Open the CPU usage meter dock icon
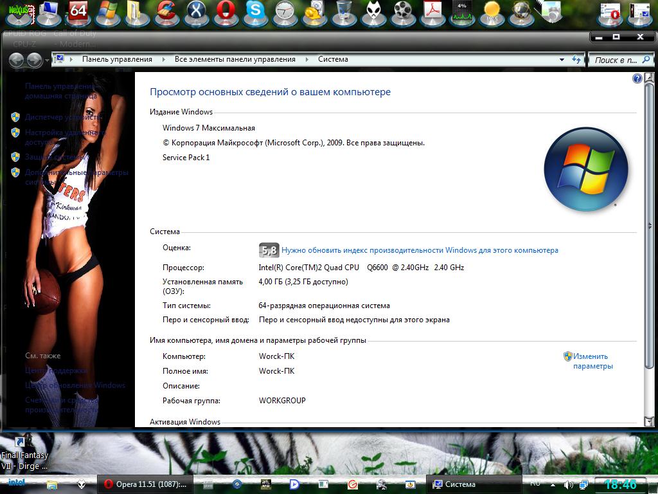 coord(461,13)
